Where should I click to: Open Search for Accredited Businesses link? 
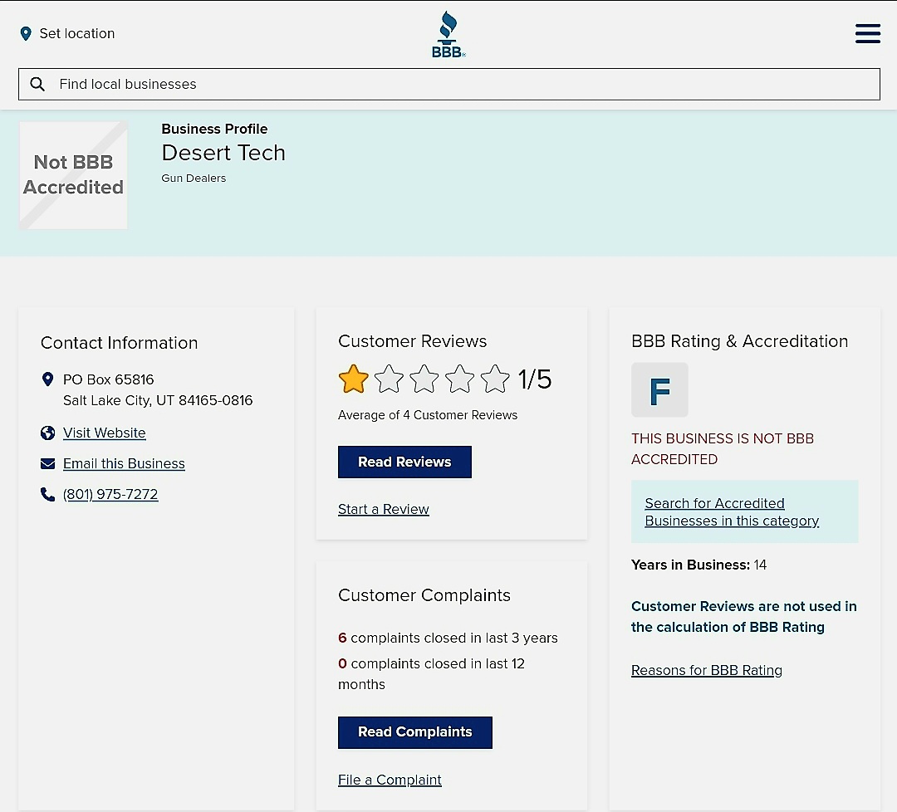732,511
